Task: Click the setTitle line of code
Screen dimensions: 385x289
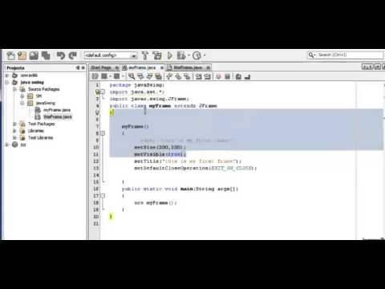Action: (188, 161)
